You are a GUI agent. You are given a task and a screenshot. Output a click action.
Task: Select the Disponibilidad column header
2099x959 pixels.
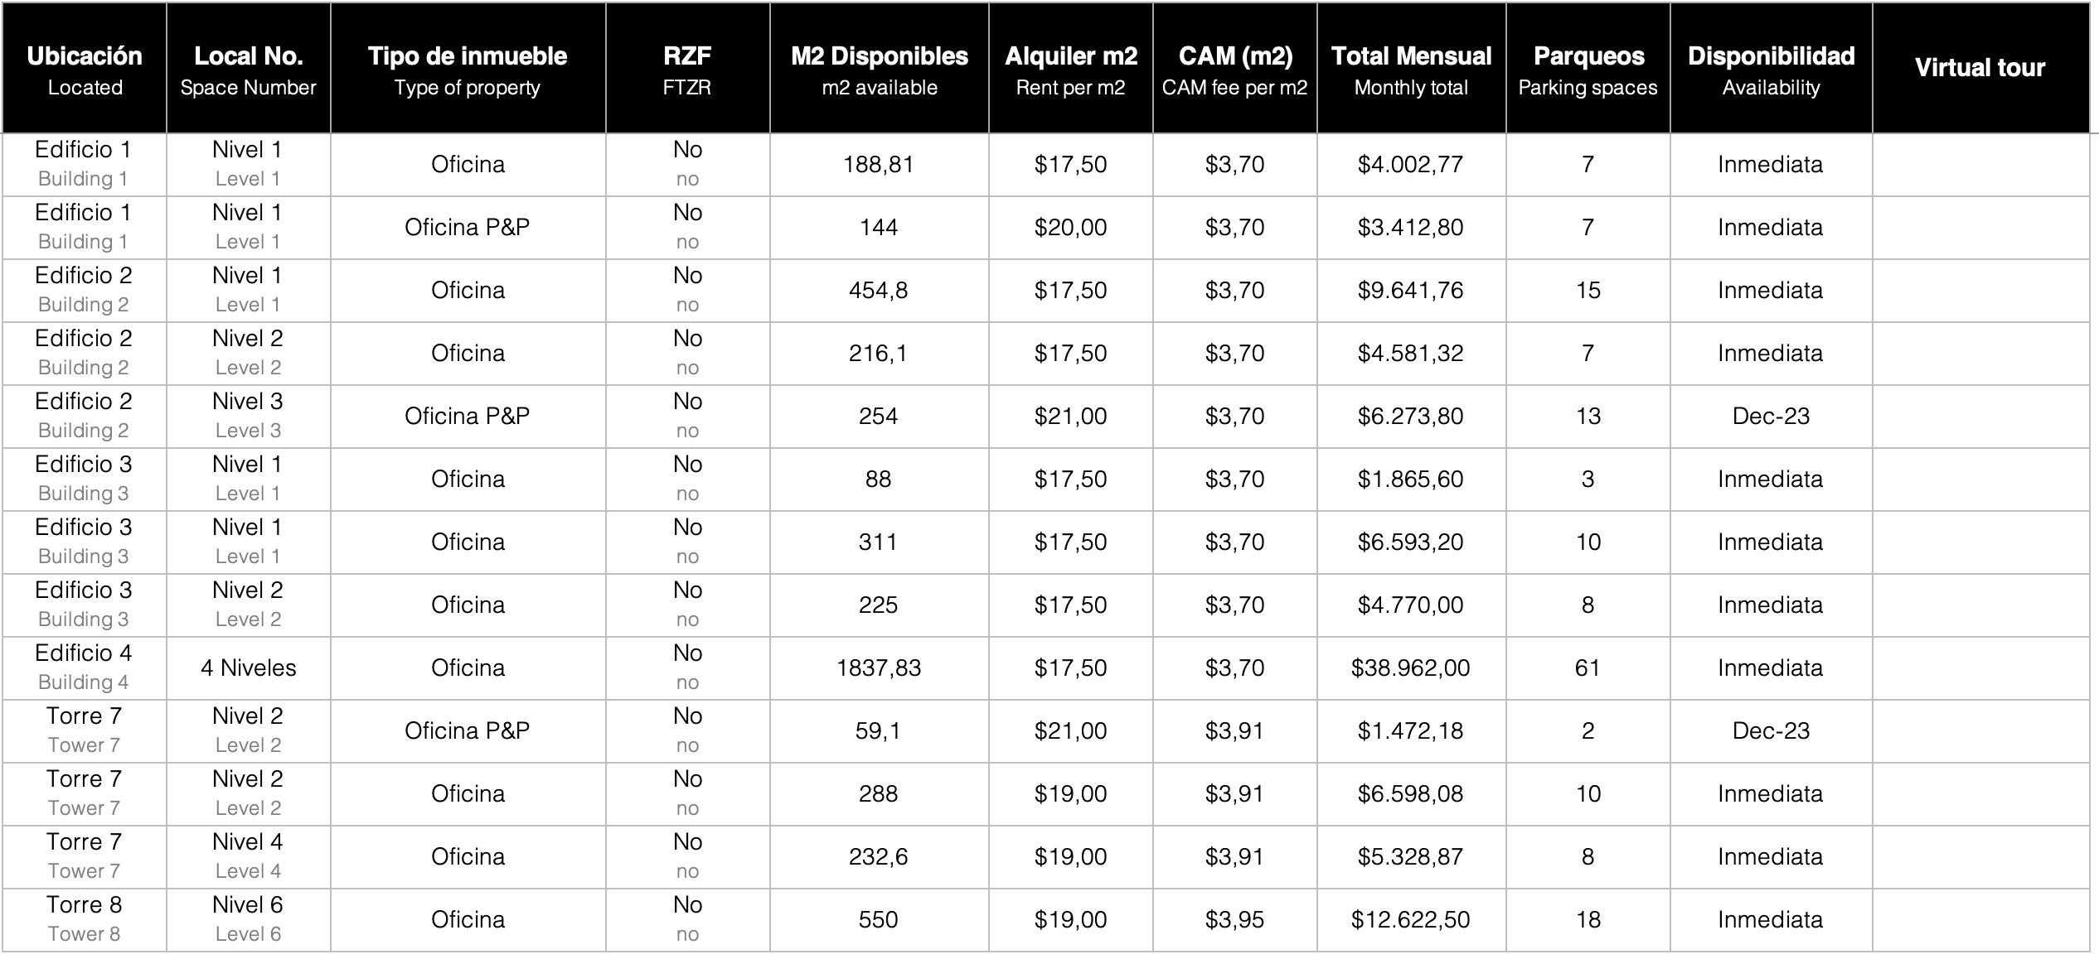tap(1771, 69)
